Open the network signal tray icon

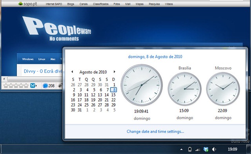coord(198,150)
